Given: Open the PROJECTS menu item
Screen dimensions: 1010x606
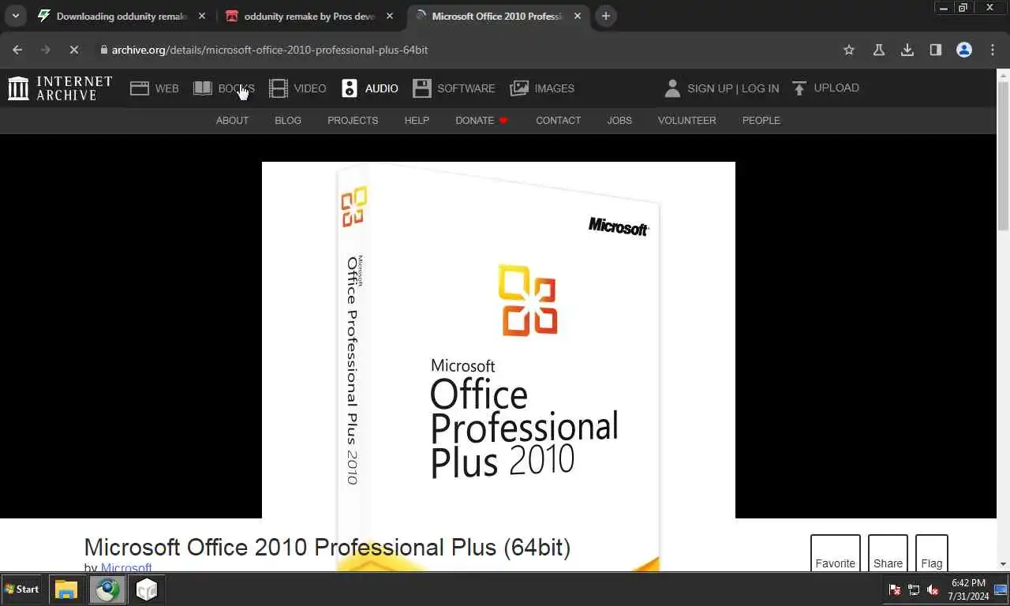Looking at the screenshot, I should [353, 121].
